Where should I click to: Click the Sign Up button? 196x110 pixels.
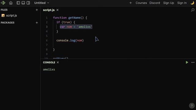[x=168, y=3]
